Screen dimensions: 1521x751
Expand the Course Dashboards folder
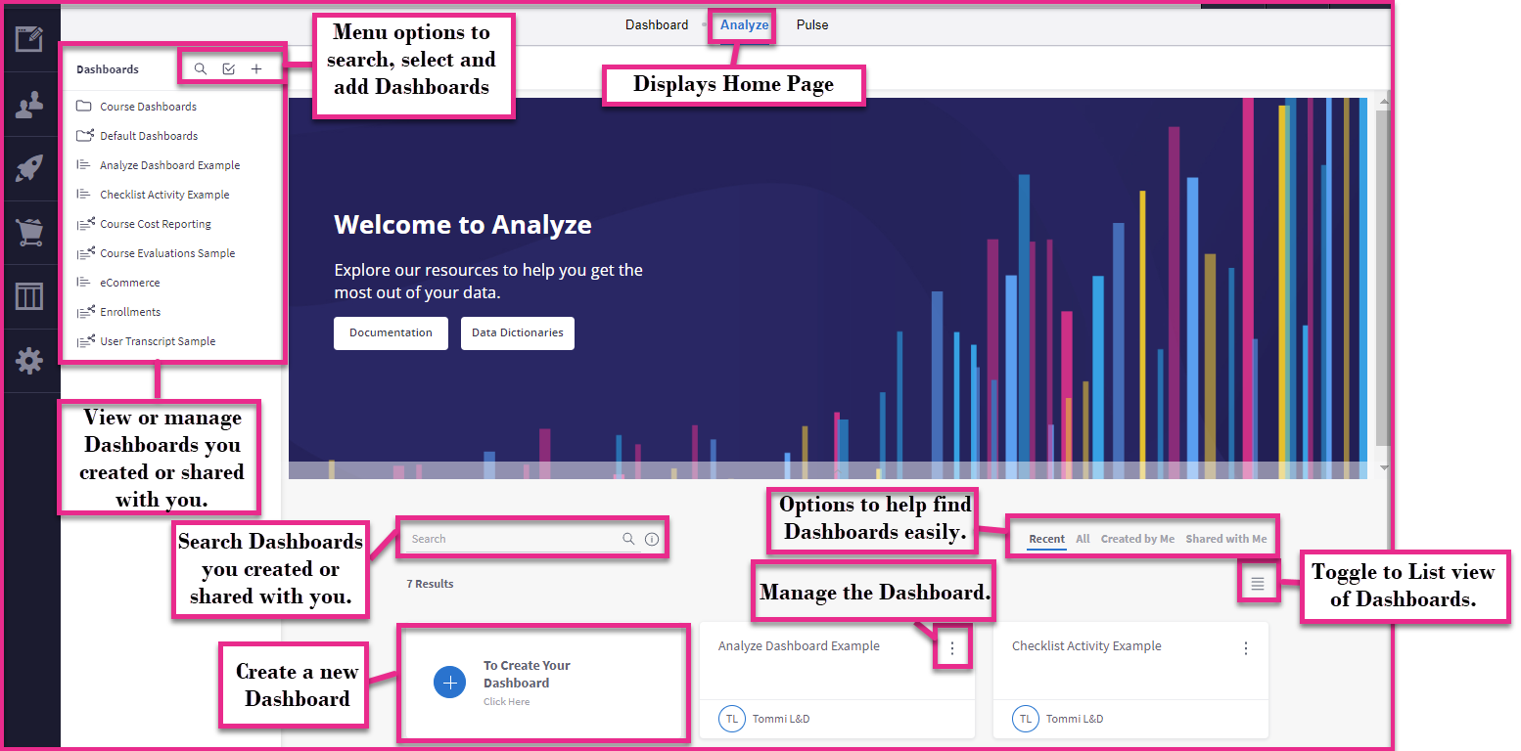tap(148, 107)
